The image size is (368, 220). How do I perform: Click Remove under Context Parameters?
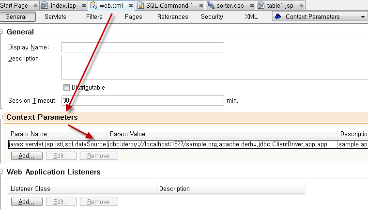[98, 156]
